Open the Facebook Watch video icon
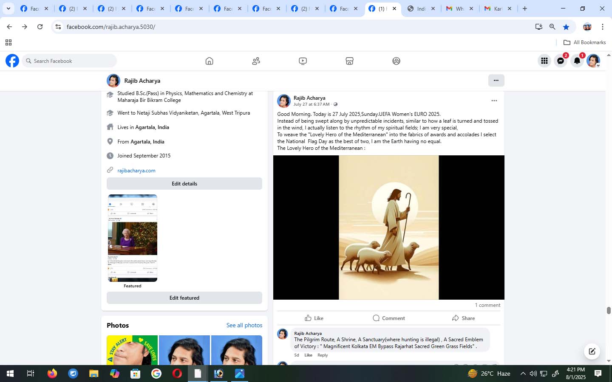Screen dimensions: 612x382 [303, 61]
